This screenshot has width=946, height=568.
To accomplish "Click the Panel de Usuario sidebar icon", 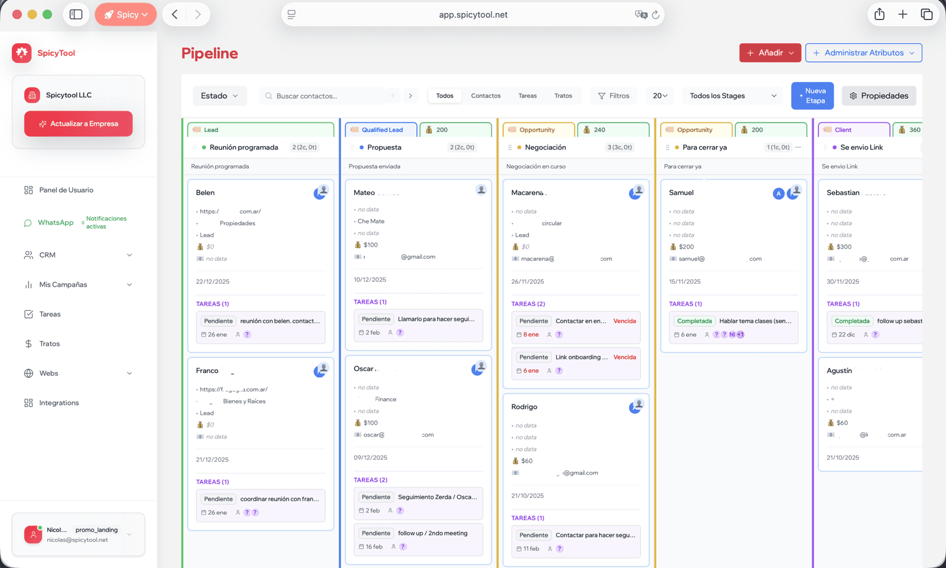I will pyautogui.click(x=28, y=190).
